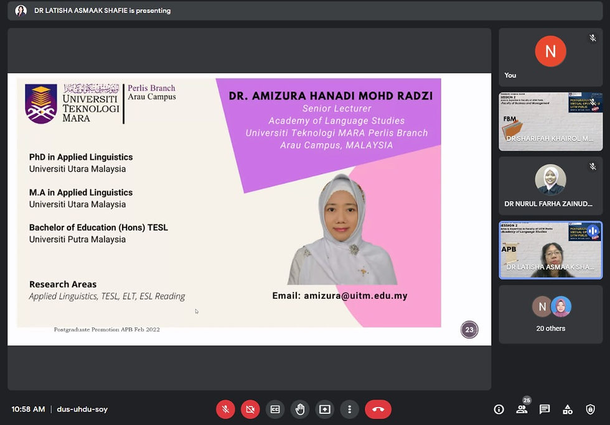Leave the call with the red hang-up button

coord(378,409)
